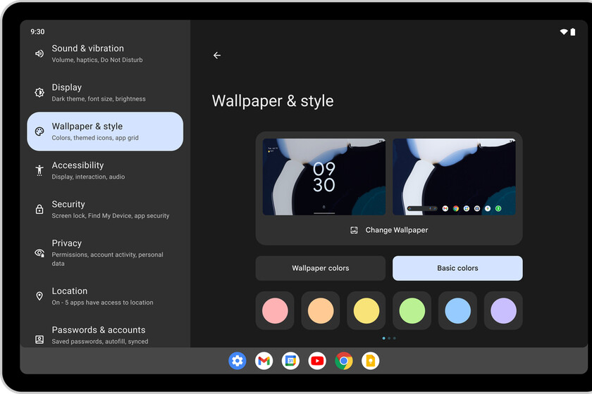Tap the Passwords & accounts icon
Viewport: 592px width, 394px height.
point(39,339)
